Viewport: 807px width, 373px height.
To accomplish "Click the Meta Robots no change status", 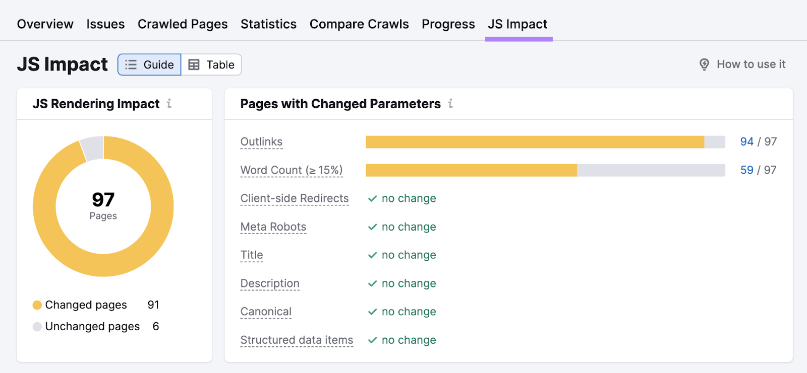I will pos(402,227).
